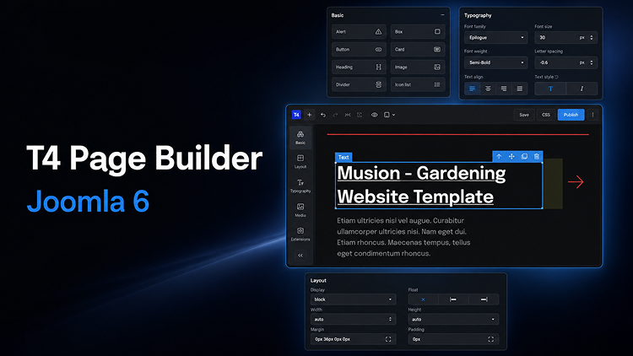Open the Display dropdown set to block

(x=354, y=299)
